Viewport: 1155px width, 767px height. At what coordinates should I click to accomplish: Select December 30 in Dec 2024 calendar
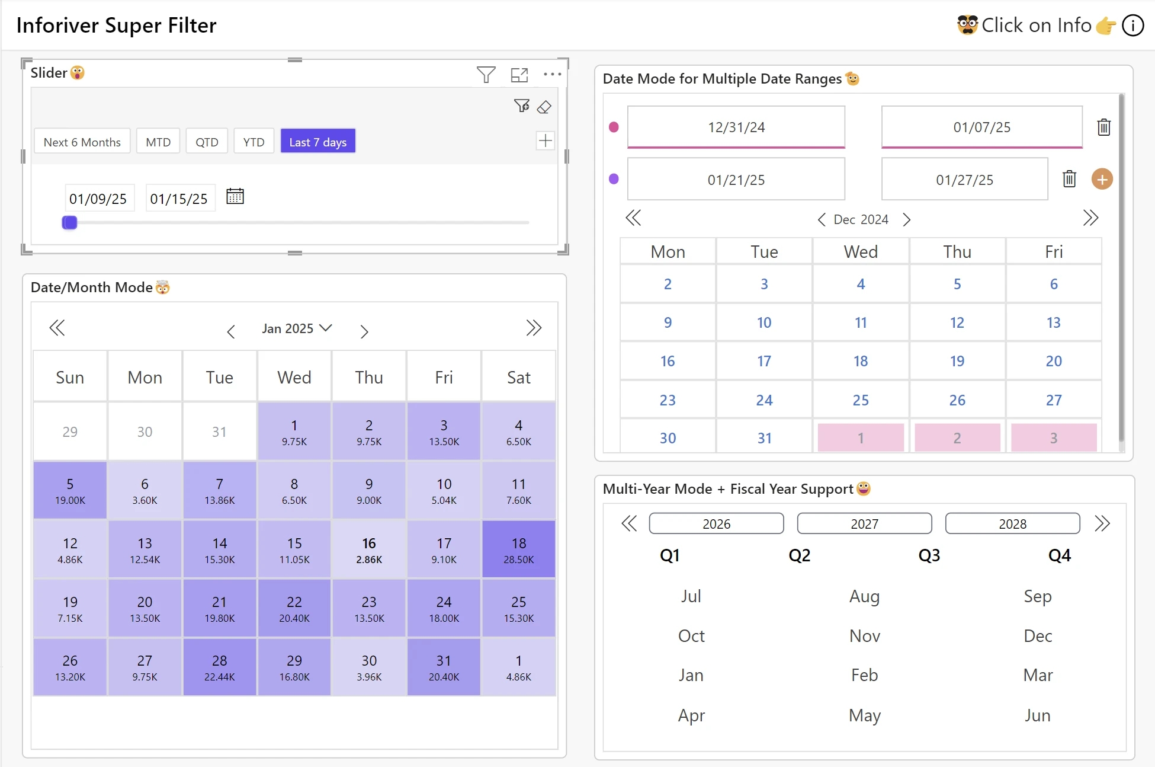click(668, 438)
